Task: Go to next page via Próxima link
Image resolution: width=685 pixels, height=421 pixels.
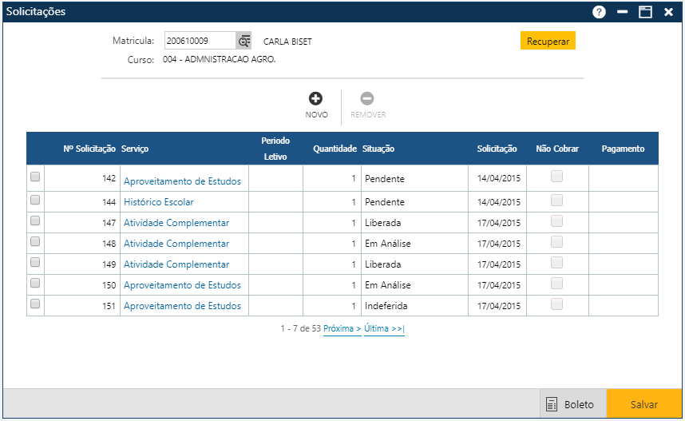Action: (342, 328)
